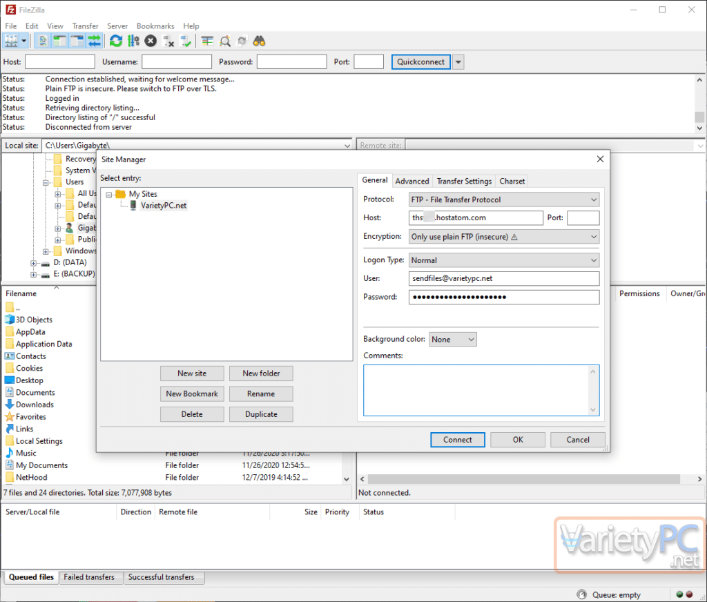This screenshot has height=602, width=707.
Task: Open the Background color dropdown
Action: pyautogui.click(x=453, y=340)
